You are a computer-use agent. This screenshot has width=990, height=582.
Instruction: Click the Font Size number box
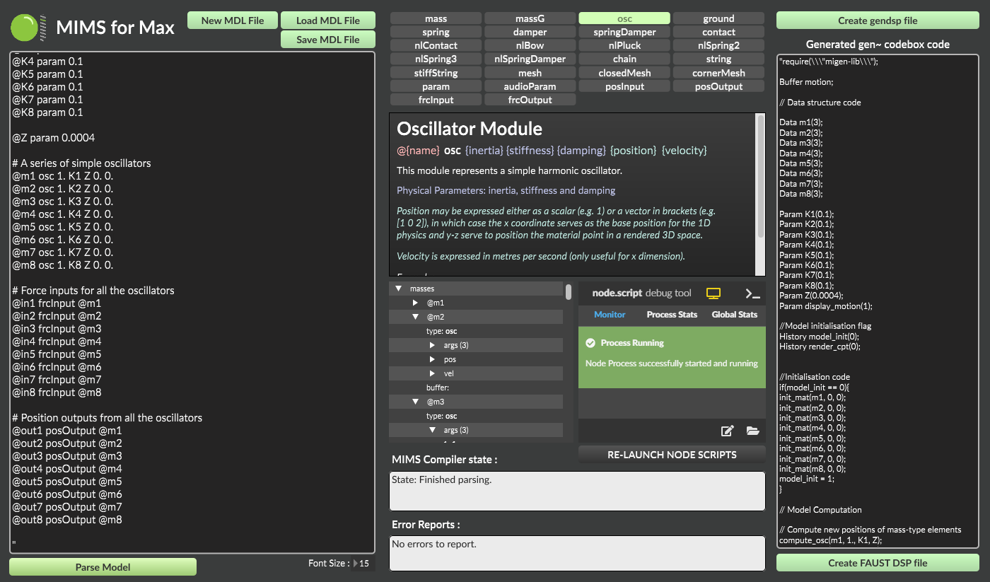tap(363, 564)
